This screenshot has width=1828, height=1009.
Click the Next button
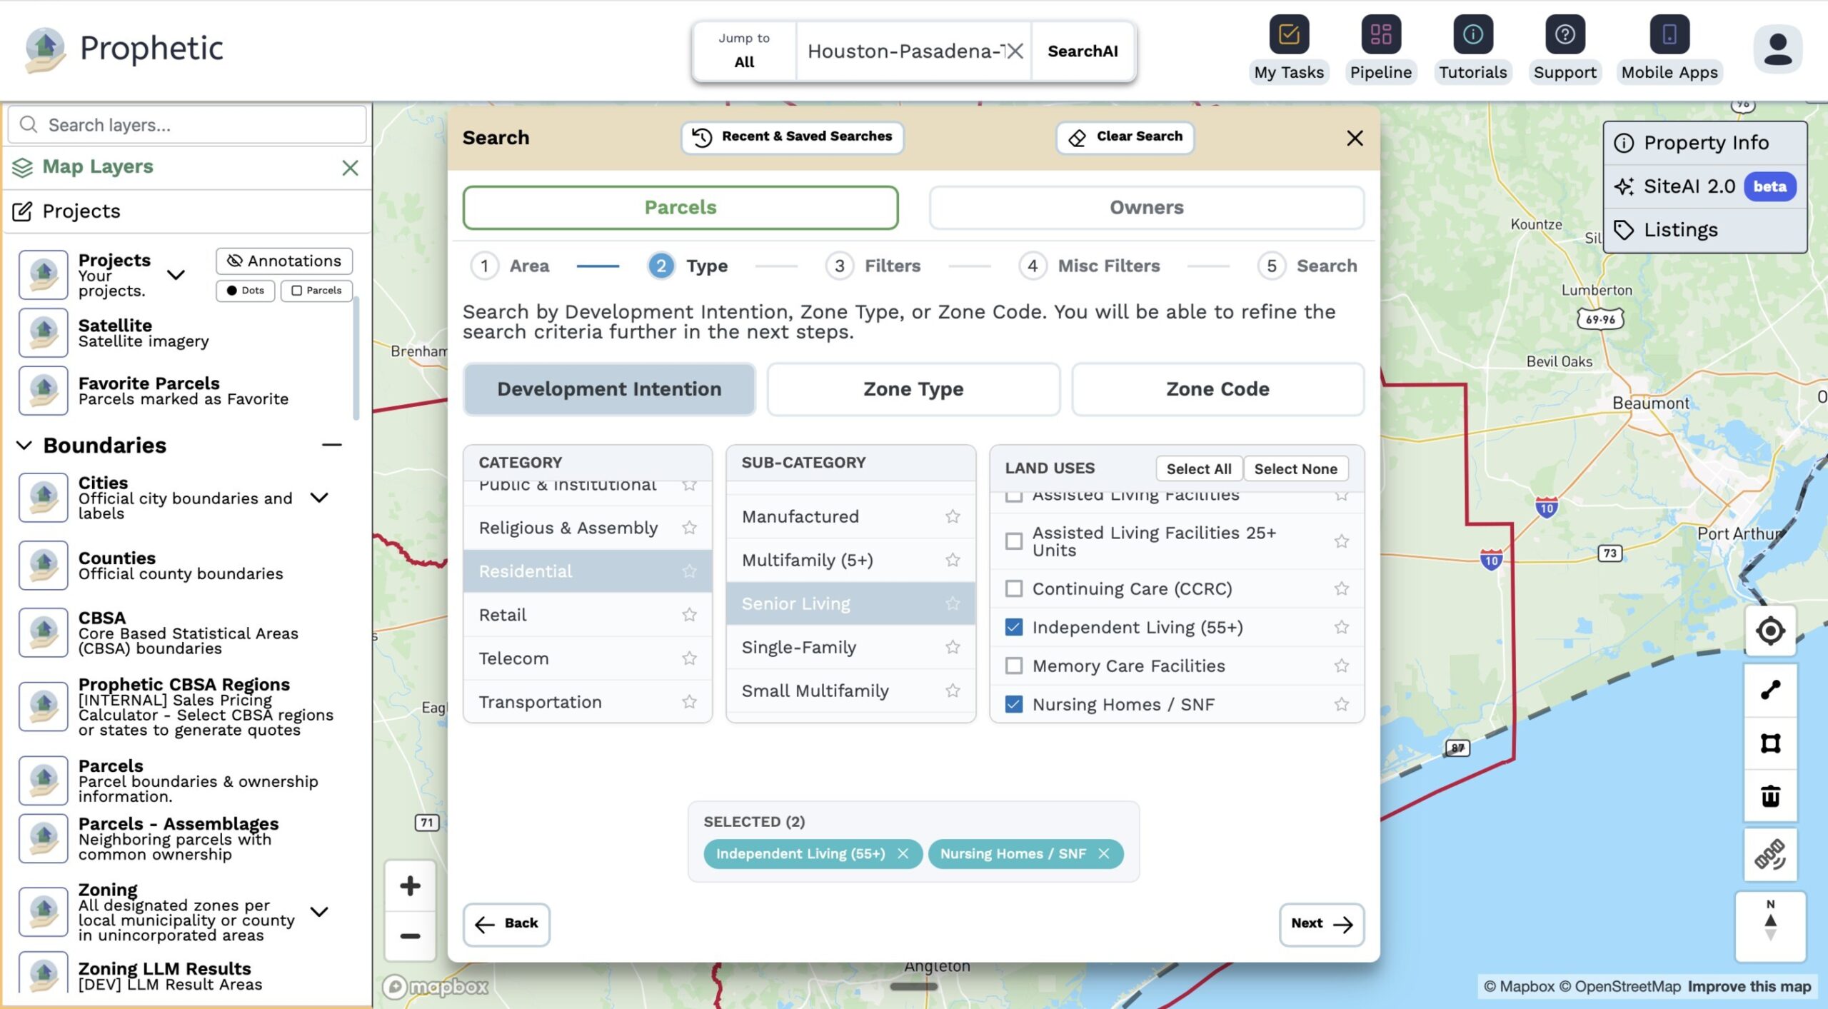coord(1321,923)
